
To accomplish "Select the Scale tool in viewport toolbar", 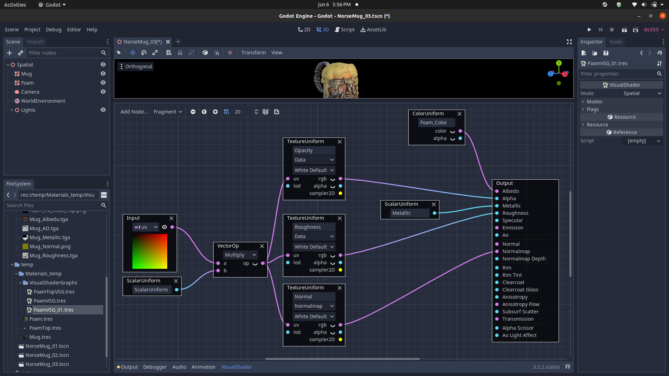I will coord(155,53).
